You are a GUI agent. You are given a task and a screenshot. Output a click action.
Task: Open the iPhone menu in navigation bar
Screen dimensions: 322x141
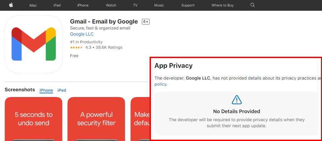pos(83,5)
